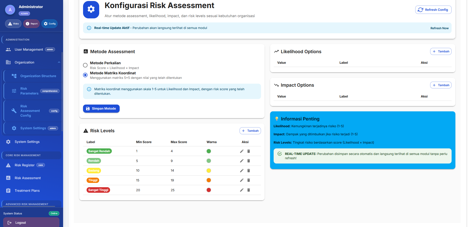Click the edit pencil for Sangat Rendah

[x=242, y=151]
